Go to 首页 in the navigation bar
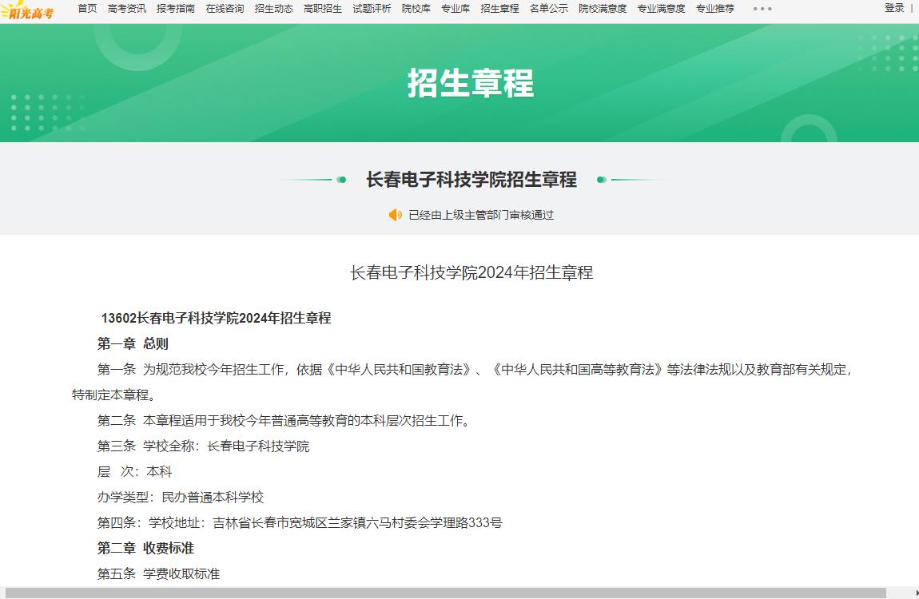919x599 pixels. (x=87, y=9)
